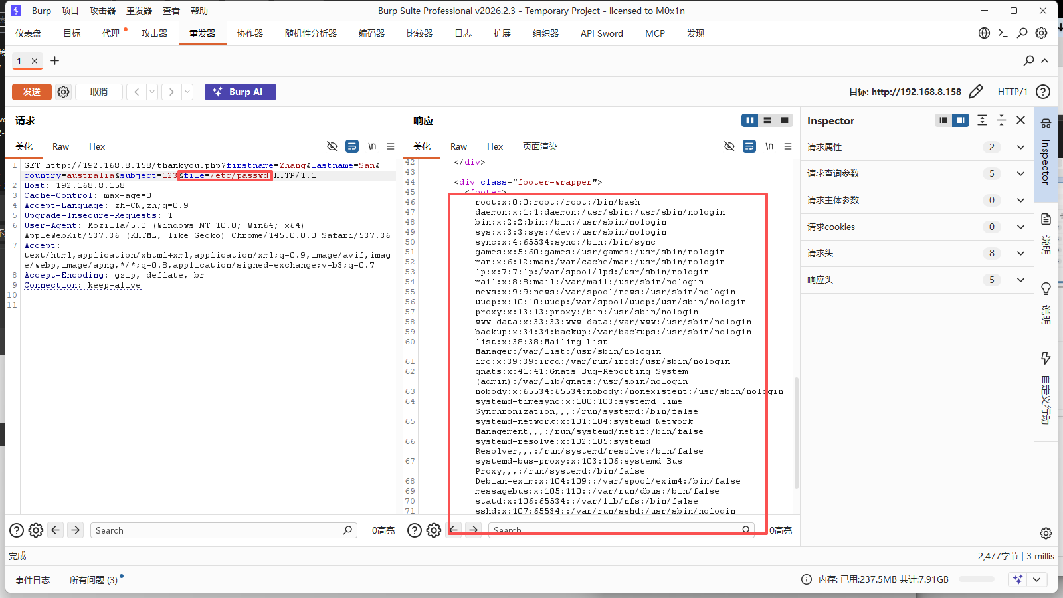Open the globe icon in top toolbar
The height and width of the screenshot is (598, 1063).
(984, 33)
